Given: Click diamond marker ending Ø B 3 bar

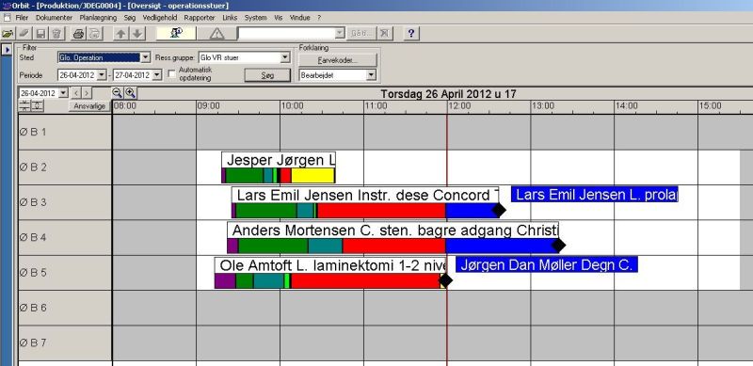Looking at the screenshot, I should [499, 210].
